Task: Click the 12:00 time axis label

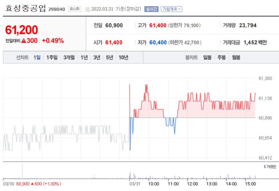Action: (x=192, y=184)
